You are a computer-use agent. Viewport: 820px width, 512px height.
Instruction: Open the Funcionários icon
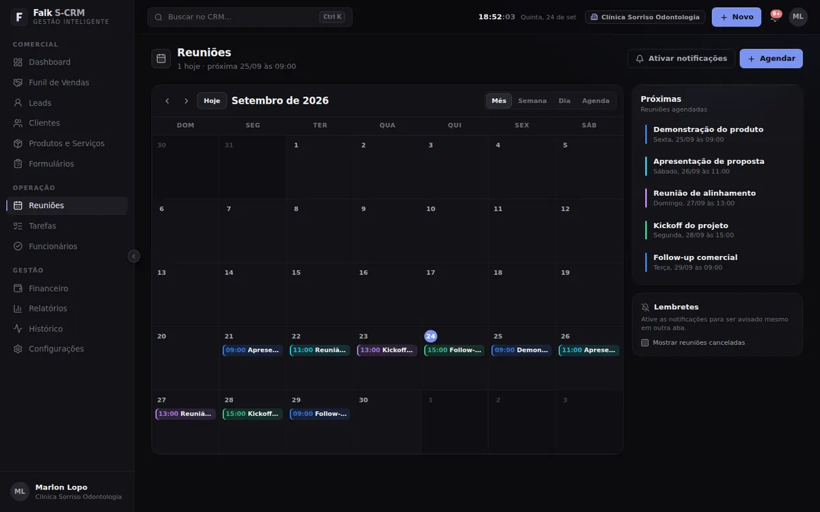tap(18, 246)
